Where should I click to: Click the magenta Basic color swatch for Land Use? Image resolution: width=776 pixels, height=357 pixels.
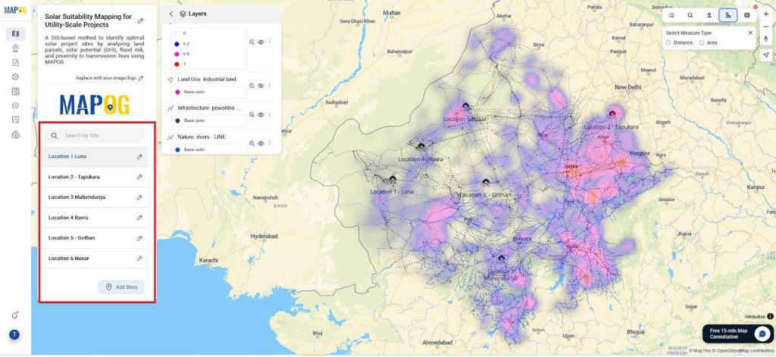click(x=177, y=92)
